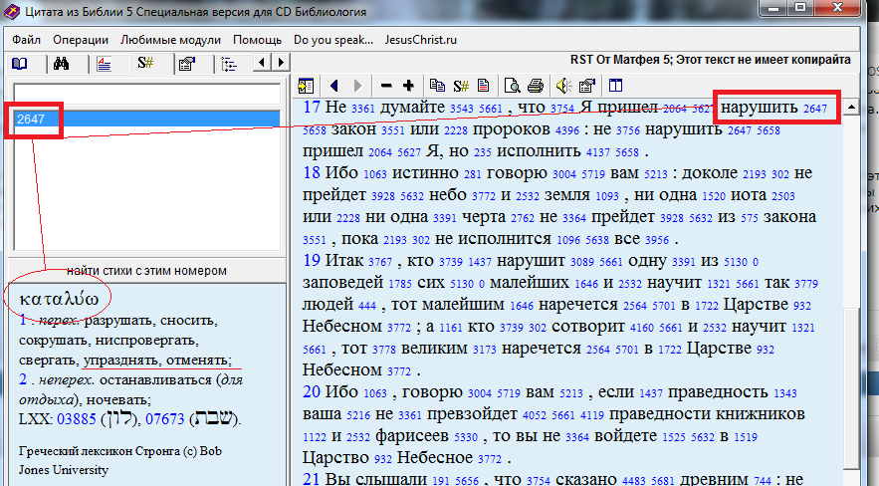The height and width of the screenshot is (486, 879).
Task: Click the two-pane layout icon
Action: pyautogui.click(x=614, y=86)
